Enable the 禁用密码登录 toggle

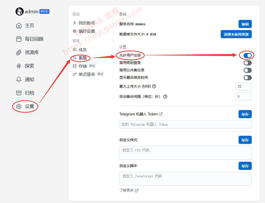pos(247,63)
